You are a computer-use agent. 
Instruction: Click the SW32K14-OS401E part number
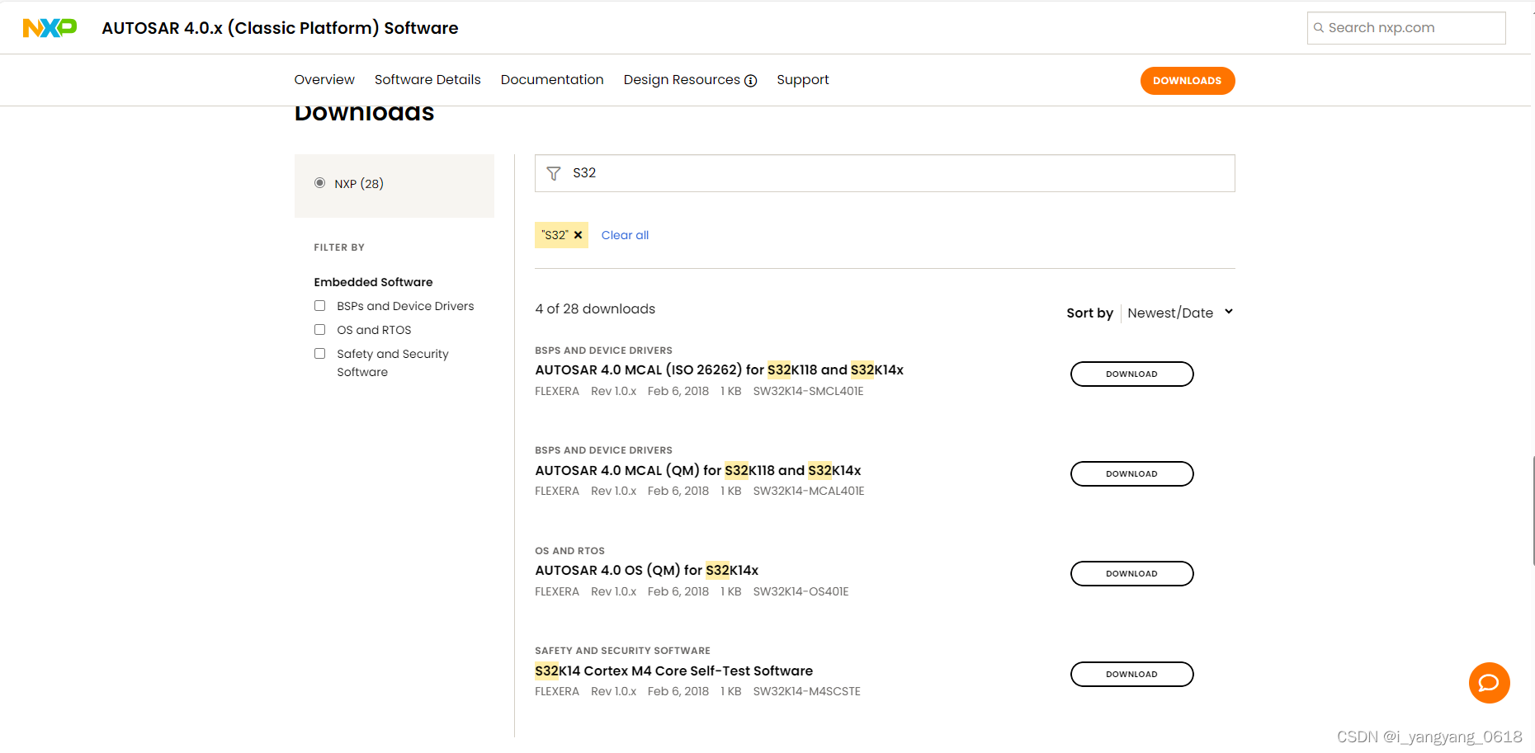point(801,591)
